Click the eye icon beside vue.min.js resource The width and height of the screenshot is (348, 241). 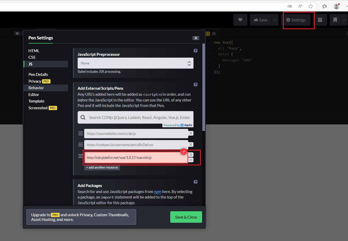pyautogui.click(x=191, y=160)
